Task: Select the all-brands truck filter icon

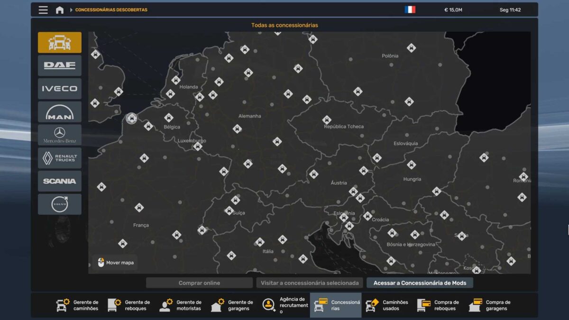Action: point(60,43)
